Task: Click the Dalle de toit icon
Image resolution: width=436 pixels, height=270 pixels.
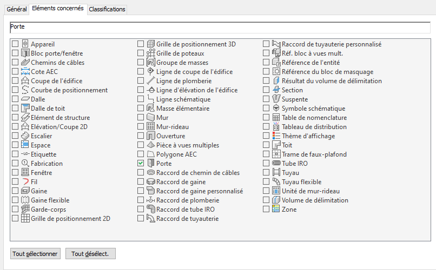Action: coord(25,109)
